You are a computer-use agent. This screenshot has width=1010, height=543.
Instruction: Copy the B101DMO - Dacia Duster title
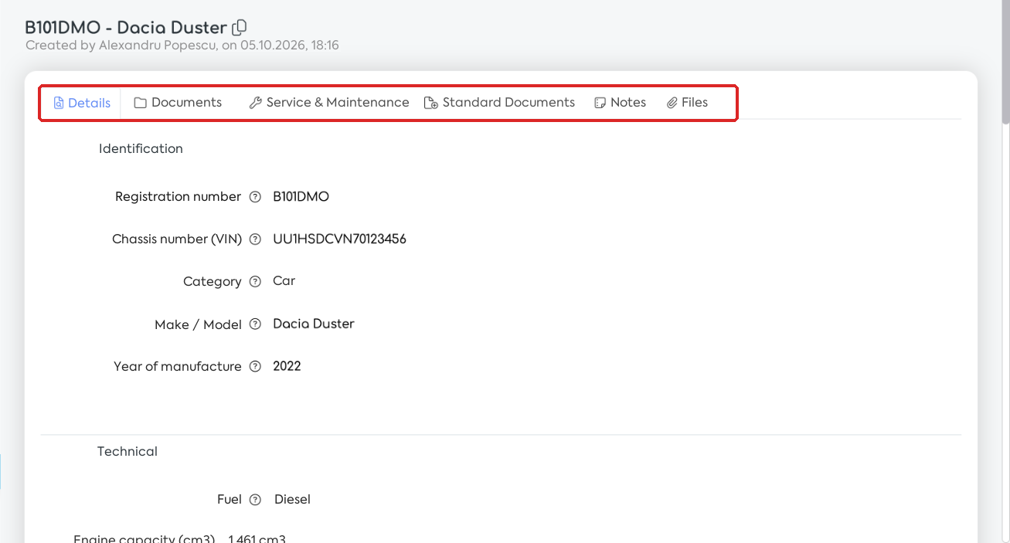240,27
